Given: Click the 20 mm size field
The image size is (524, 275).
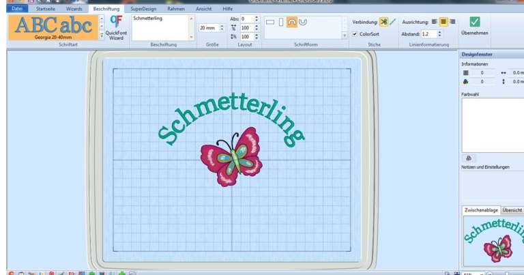Looking at the screenshot, I should [x=209, y=28].
